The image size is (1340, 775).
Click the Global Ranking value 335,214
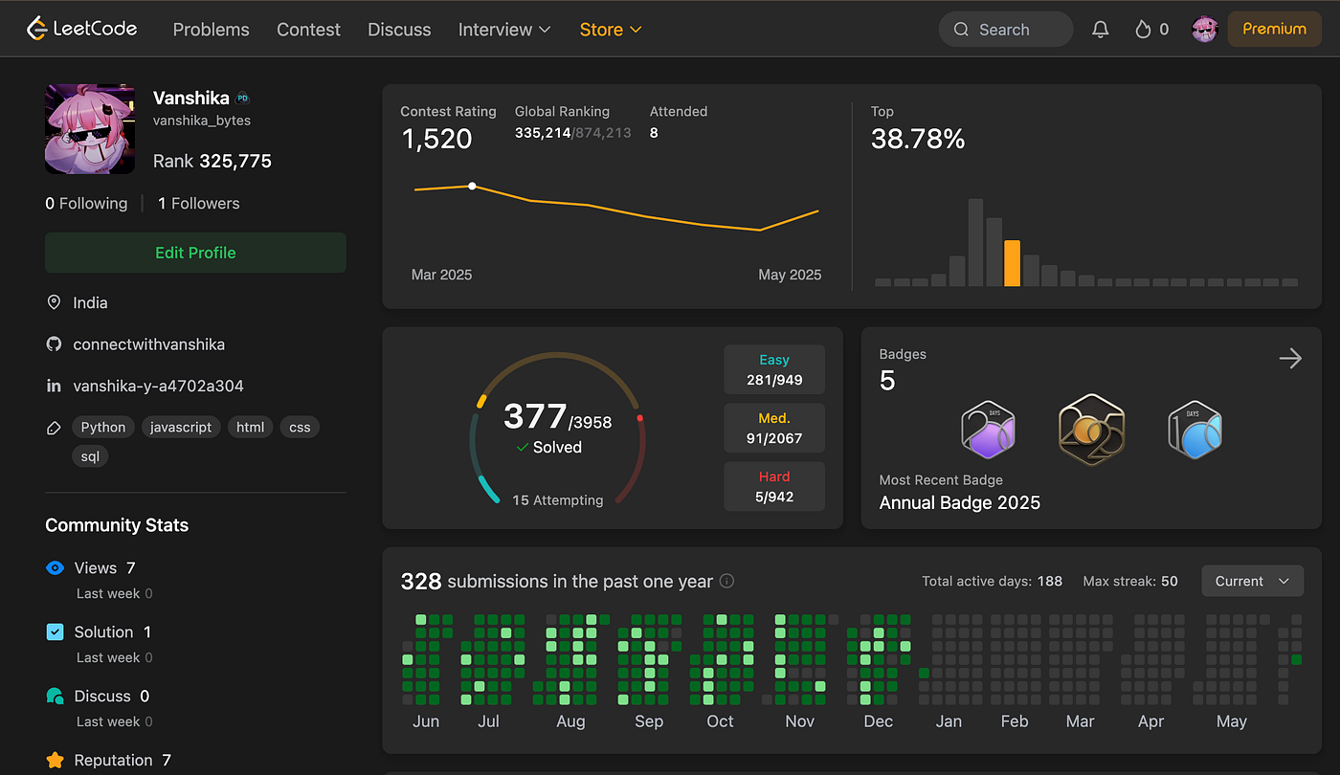tap(543, 133)
